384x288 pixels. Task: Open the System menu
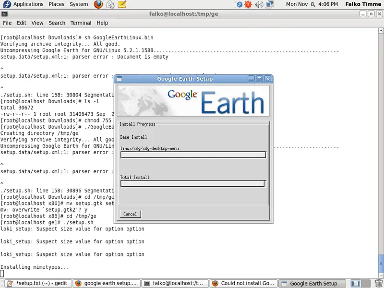pyautogui.click(x=79, y=4)
